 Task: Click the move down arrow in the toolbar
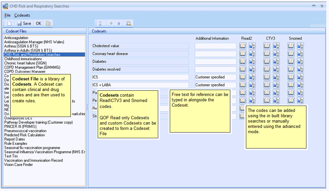coord(119,23)
